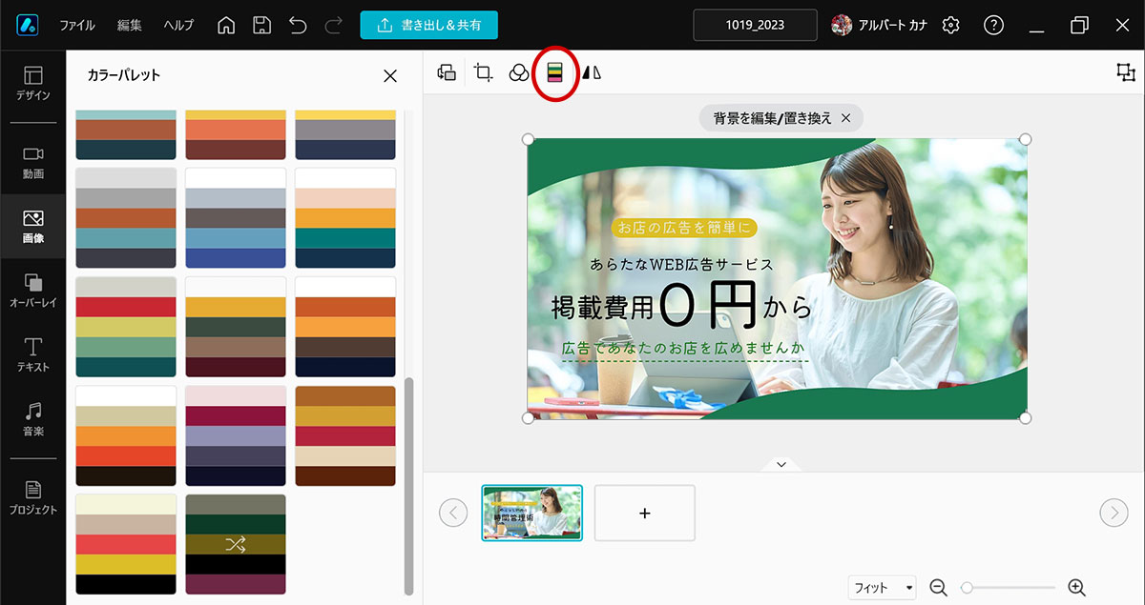Viewport: 1145px width, 605px height.
Task: Open the フィット zoom dropdown
Action: pos(883,588)
